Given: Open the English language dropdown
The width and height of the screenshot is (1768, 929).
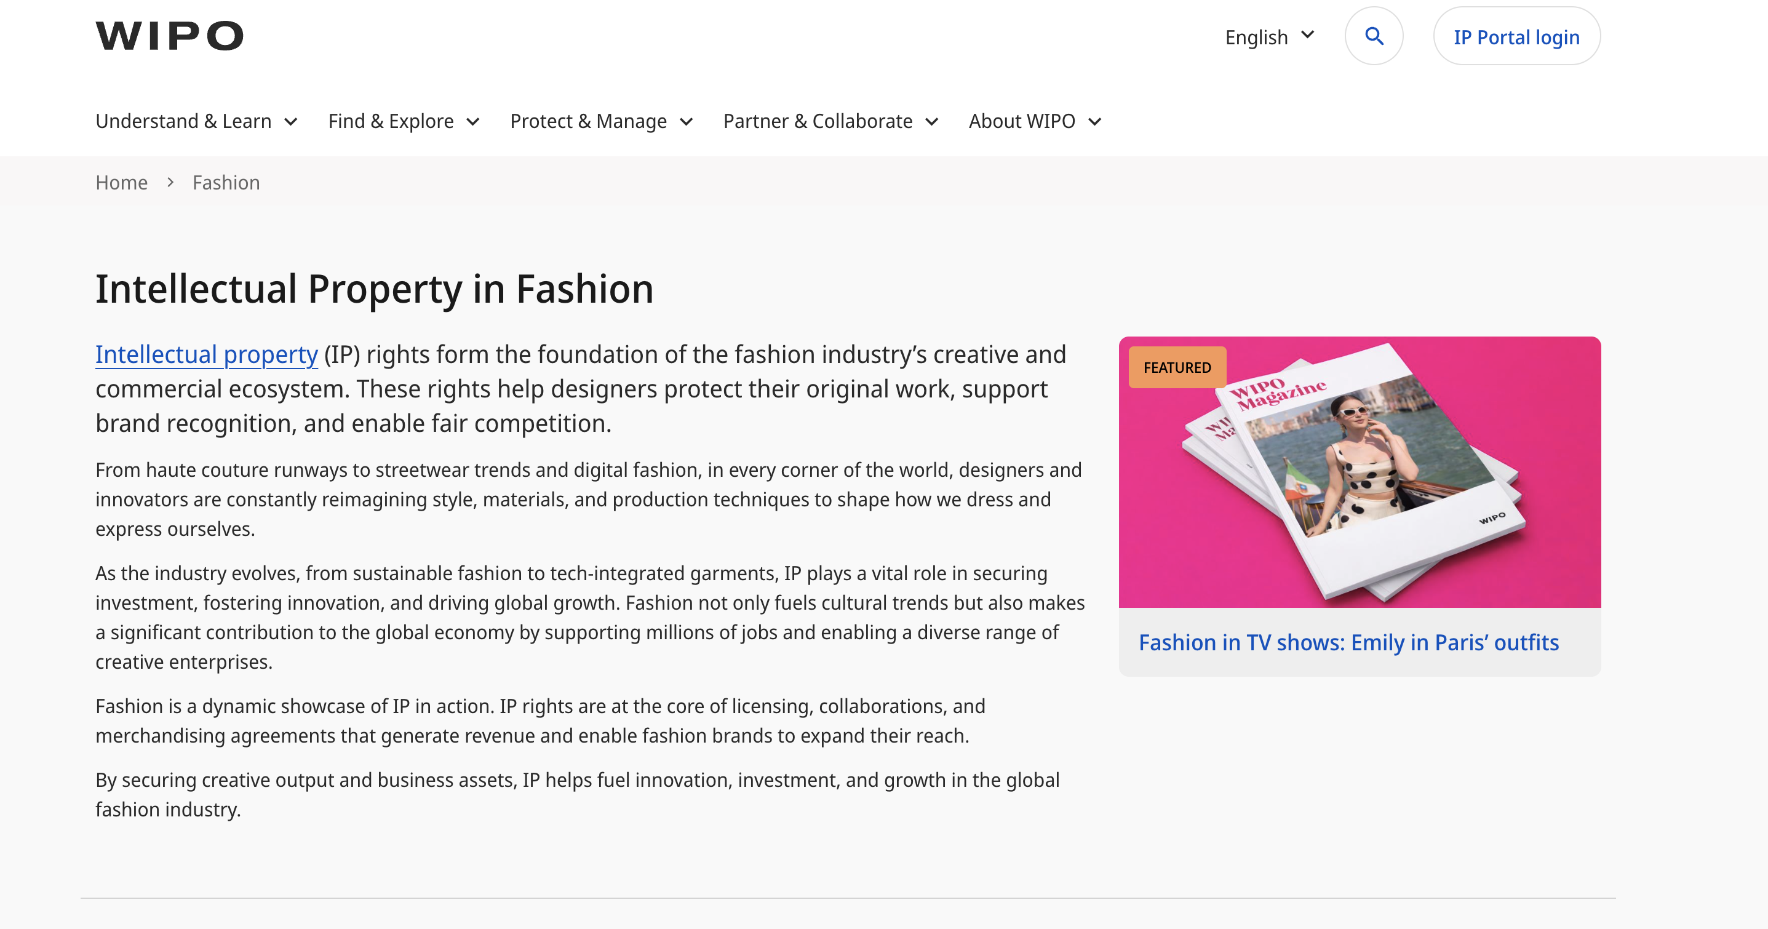Looking at the screenshot, I should [1270, 37].
